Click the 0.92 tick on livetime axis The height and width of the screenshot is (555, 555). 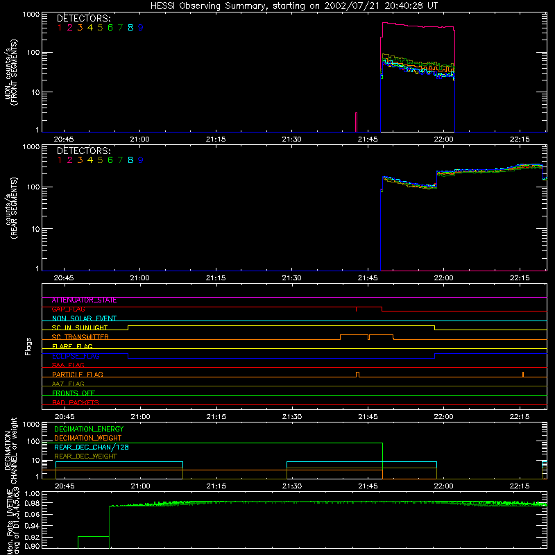pyautogui.click(x=32, y=537)
